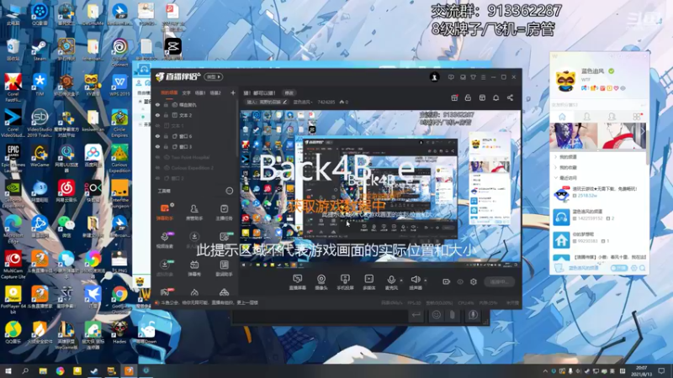The image size is (673, 378).
Task: Expand microphone options arrow
Action: (401, 281)
